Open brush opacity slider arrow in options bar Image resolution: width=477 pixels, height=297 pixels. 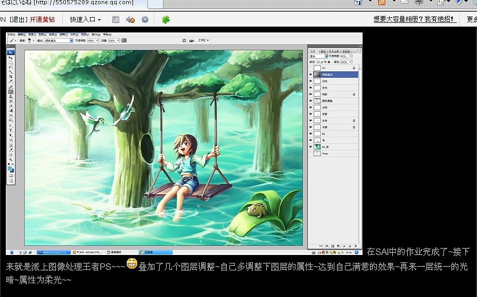(x=97, y=40)
